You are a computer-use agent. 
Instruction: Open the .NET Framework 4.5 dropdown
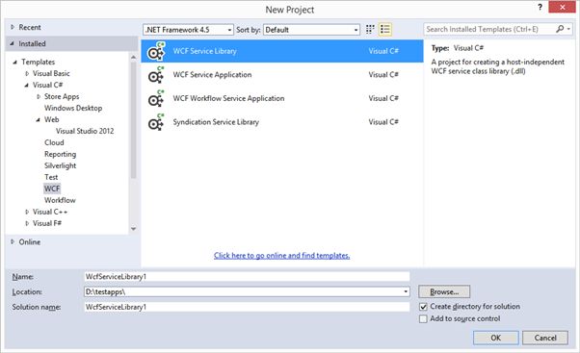point(188,30)
